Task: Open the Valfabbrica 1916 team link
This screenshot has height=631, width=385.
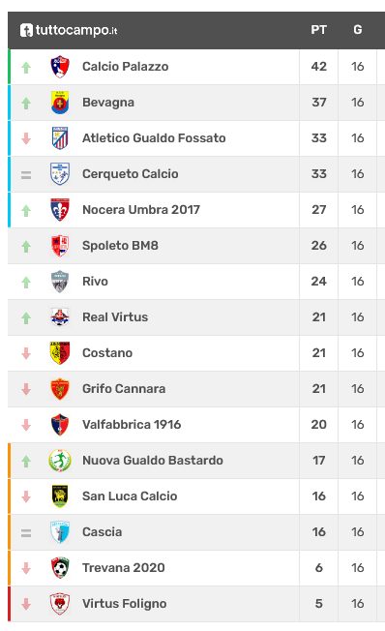Action: [132, 425]
